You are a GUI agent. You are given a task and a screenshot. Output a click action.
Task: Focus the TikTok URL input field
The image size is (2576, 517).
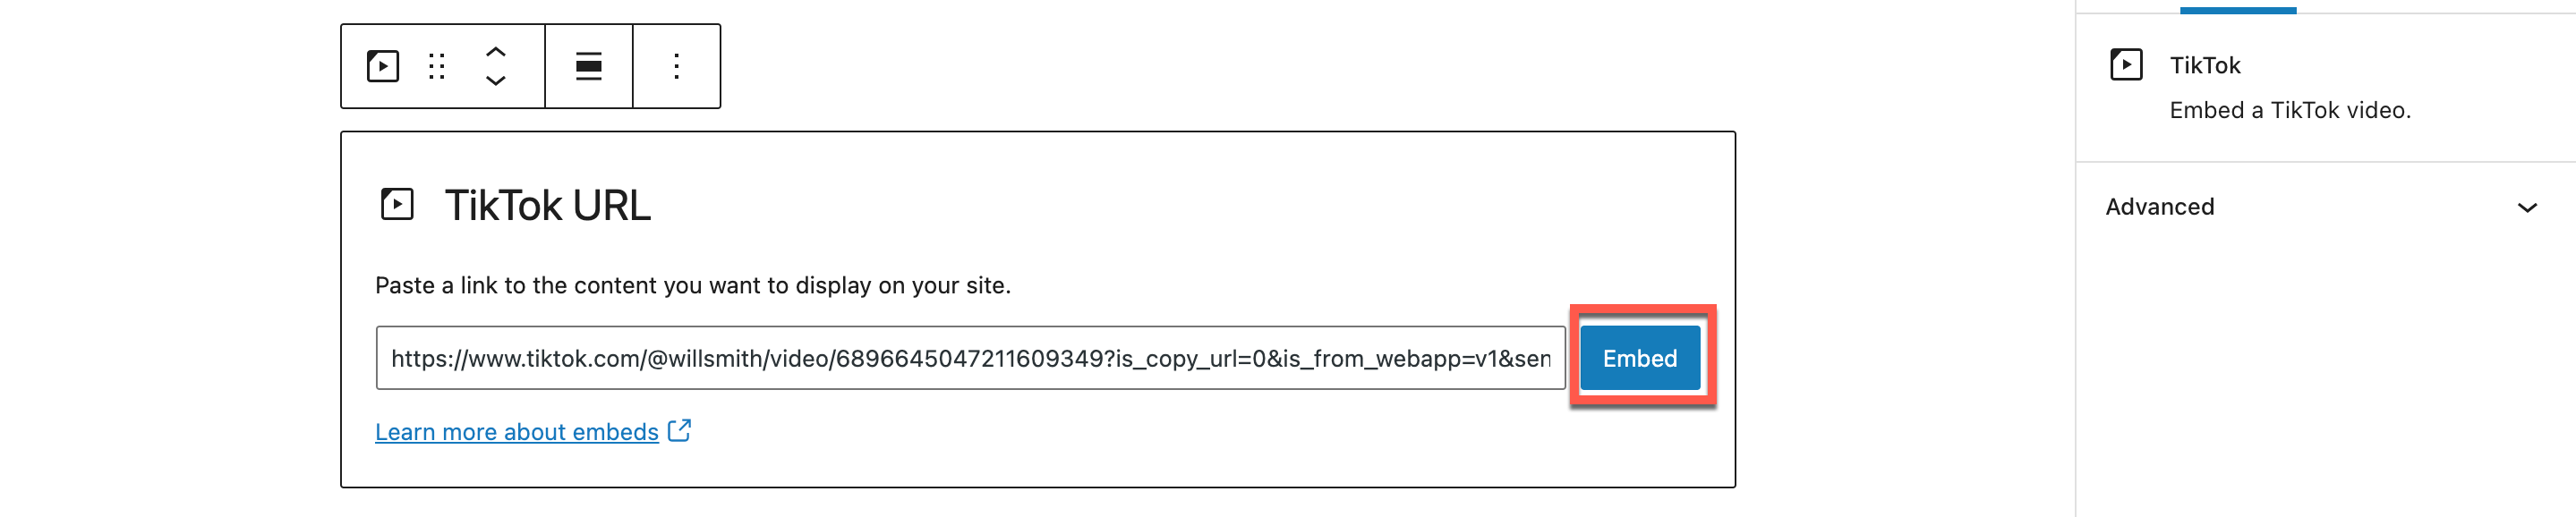pyautogui.click(x=969, y=358)
